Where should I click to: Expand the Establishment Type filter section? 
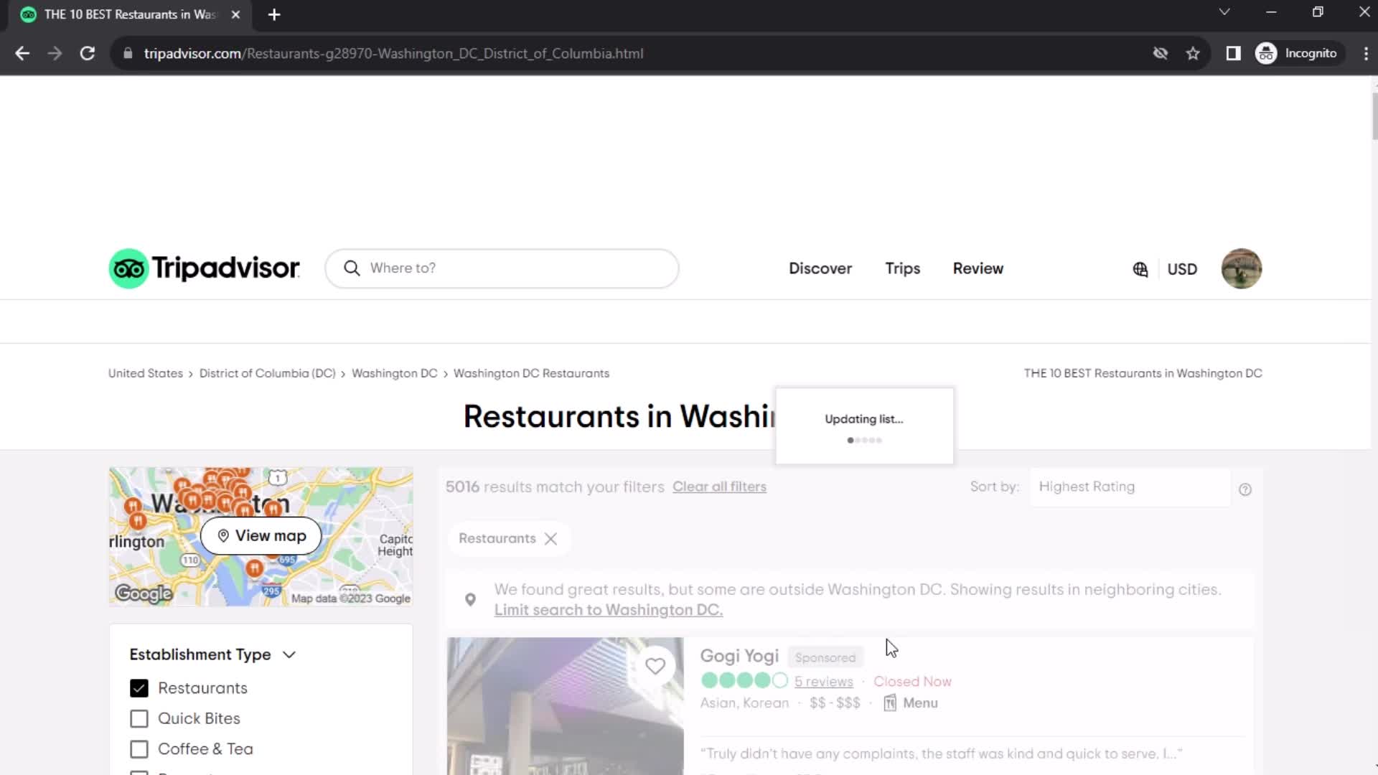tap(290, 654)
